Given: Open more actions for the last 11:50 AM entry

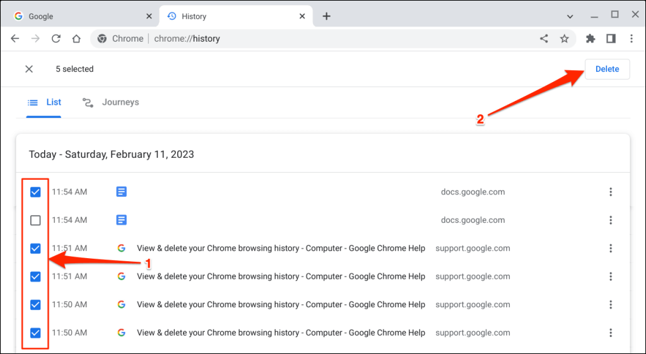Looking at the screenshot, I should pos(611,333).
